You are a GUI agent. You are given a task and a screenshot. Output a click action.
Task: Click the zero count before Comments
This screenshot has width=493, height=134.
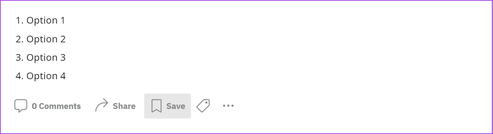coord(34,106)
